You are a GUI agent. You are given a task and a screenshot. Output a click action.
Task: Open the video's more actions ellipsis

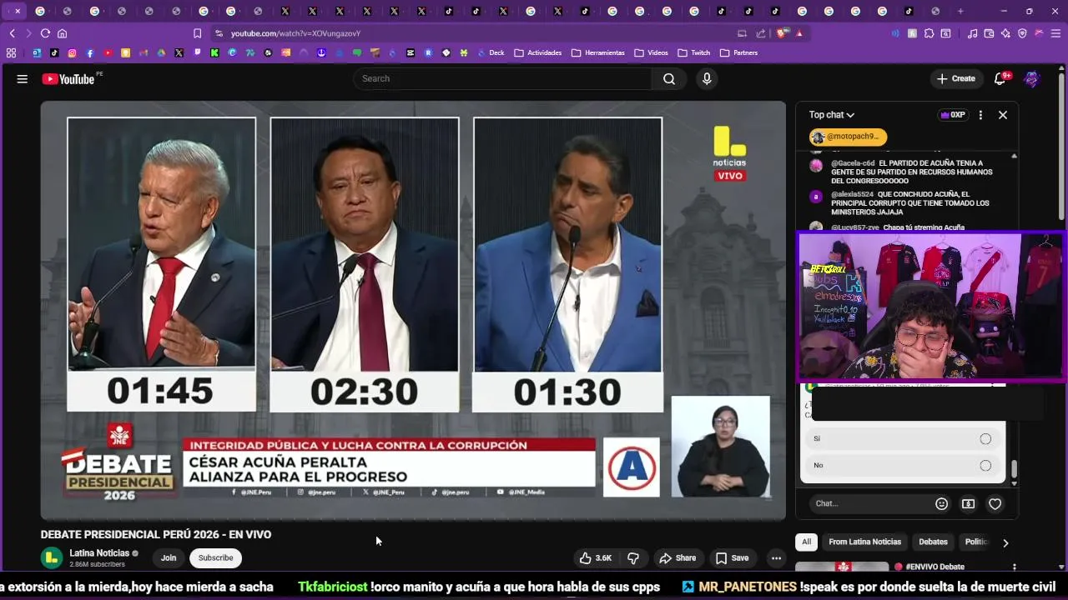[776, 557]
